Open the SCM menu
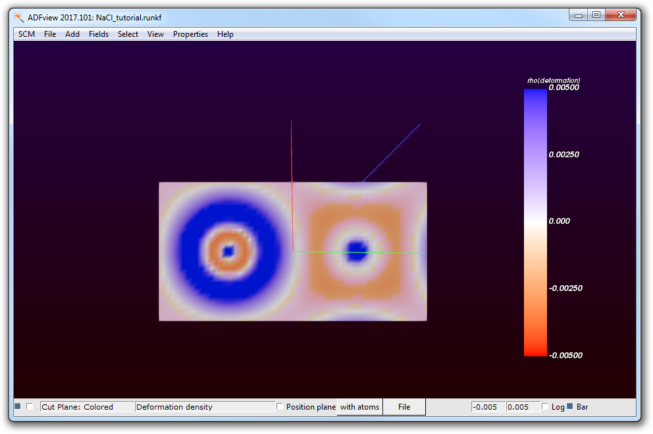Image resolution: width=653 pixels, height=434 pixels. 27,34
